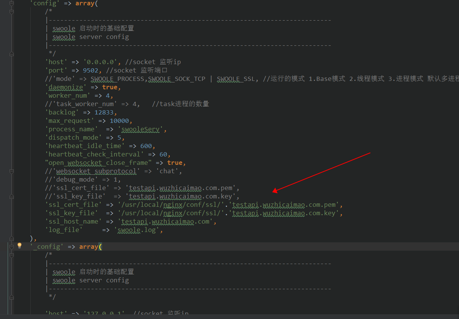
Task: Click the 'log_file' key
Action: pyautogui.click(x=64, y=230)
